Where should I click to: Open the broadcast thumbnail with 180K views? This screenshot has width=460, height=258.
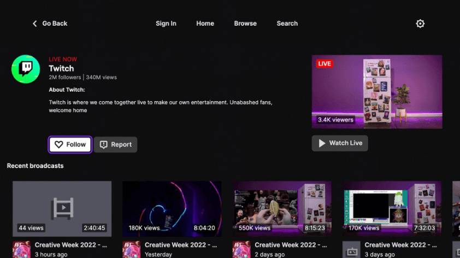coord(172,209)
